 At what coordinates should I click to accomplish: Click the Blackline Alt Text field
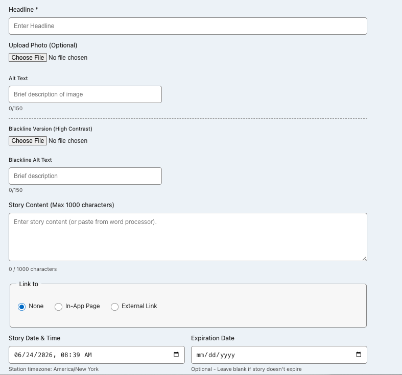point(85,176)
